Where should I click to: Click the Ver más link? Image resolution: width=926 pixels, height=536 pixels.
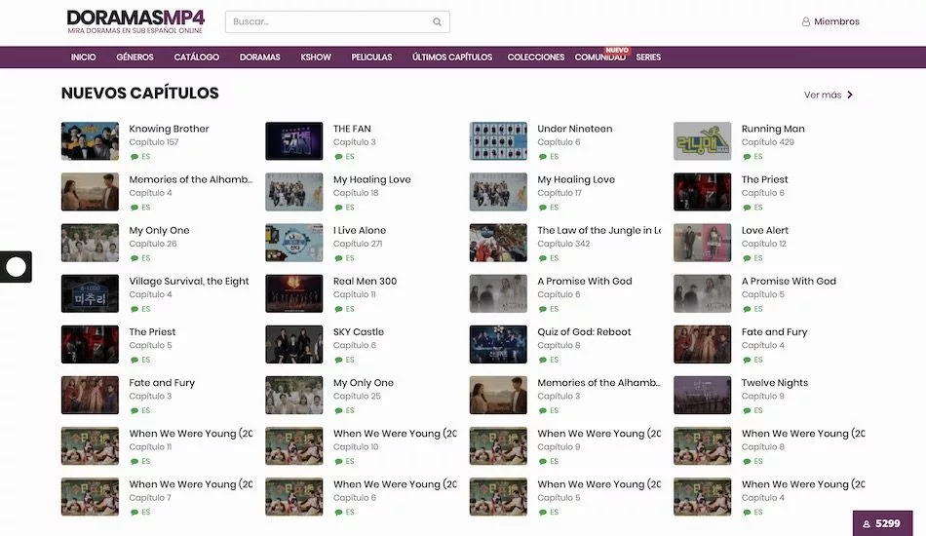[x=822, y=95]
